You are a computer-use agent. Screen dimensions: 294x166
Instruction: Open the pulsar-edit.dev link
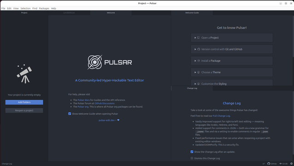point(106,120)
